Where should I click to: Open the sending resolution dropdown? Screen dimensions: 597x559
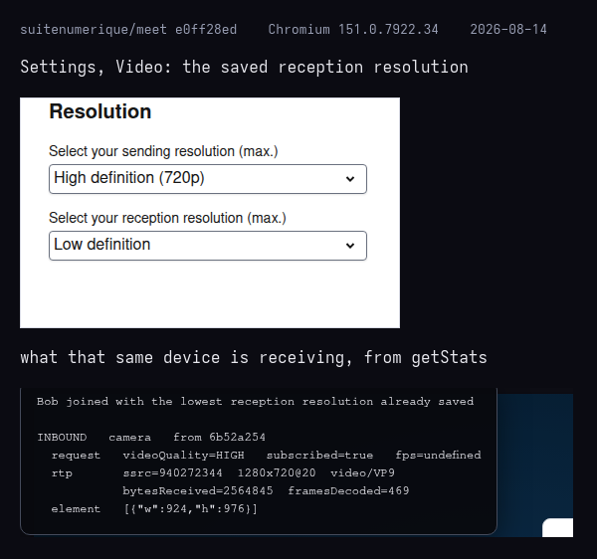click(x=208, y=179)
